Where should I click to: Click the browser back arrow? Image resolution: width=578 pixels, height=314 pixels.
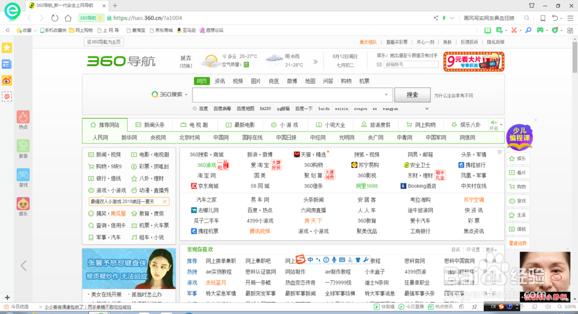pos(29,18)
